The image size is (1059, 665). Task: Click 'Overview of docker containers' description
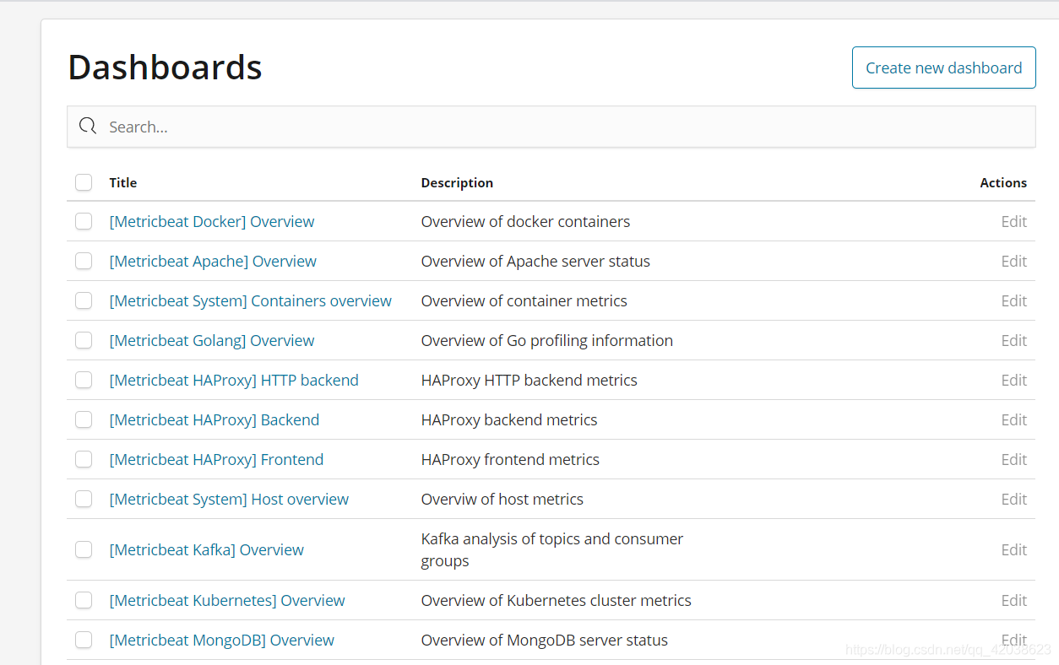pyautogui.click(x=525, y=221)
